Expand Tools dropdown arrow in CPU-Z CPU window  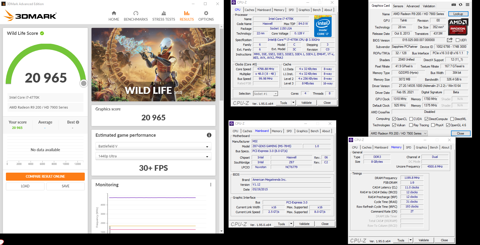(x=293, y=103)
